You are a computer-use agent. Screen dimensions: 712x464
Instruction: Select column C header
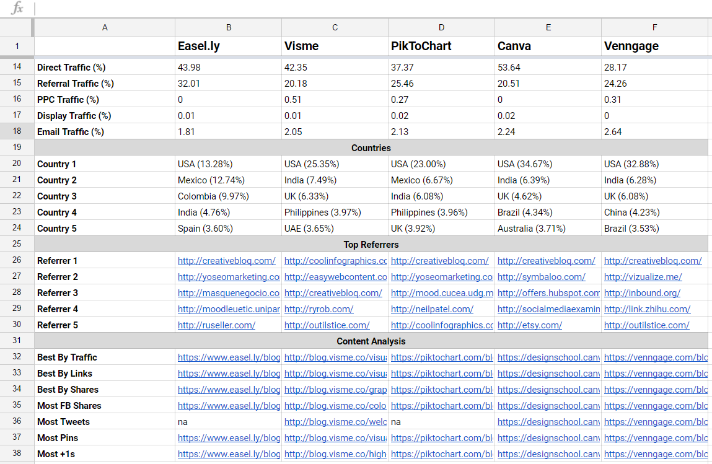click(x=335, y=27)
